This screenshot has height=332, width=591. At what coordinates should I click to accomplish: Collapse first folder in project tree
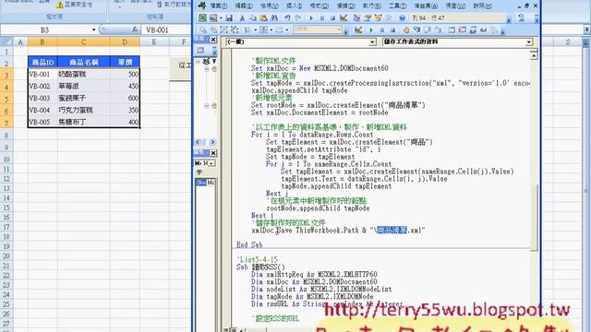coord(207,69)
